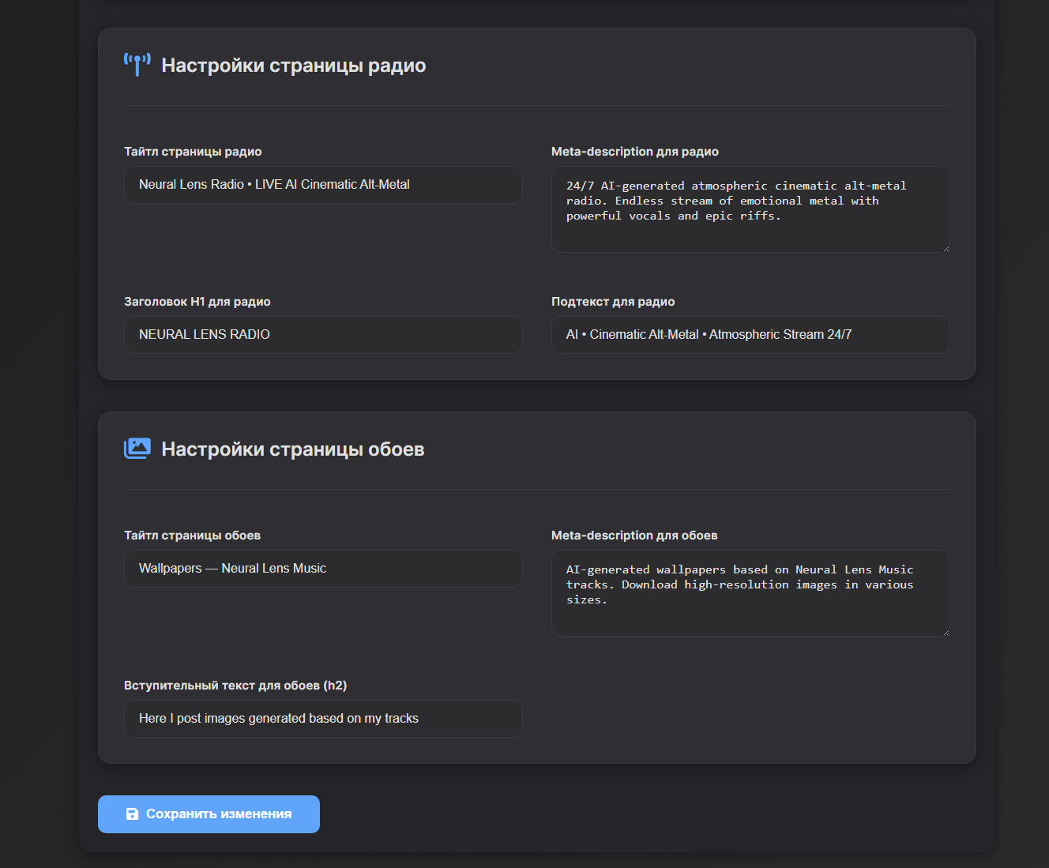Click the Тайтл страницы радио label

pyautogui.click(x=193, y=152)
